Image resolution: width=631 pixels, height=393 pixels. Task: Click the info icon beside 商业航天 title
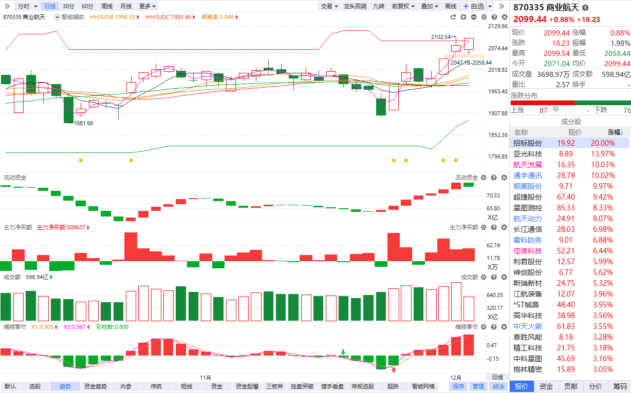[585, 8]
